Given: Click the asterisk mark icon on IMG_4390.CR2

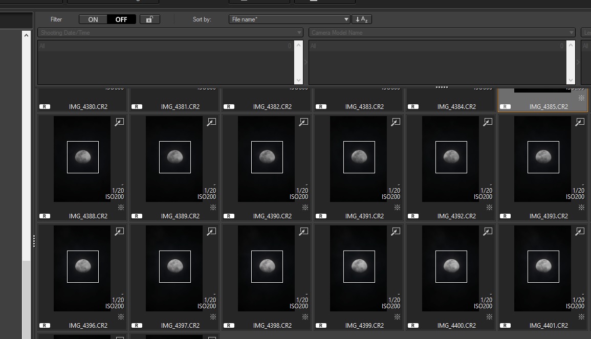Looking at the screenshot, I should [x=305, y=208].
